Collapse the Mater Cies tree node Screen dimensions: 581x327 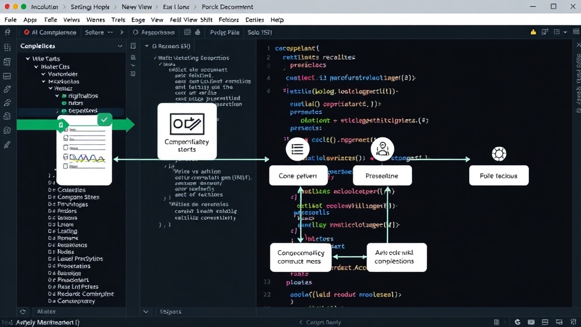pyautogui.click(x=36, y=67)
